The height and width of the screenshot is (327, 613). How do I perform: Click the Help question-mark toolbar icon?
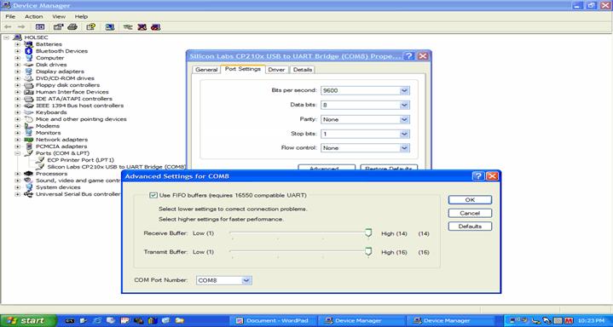(91, 27)
